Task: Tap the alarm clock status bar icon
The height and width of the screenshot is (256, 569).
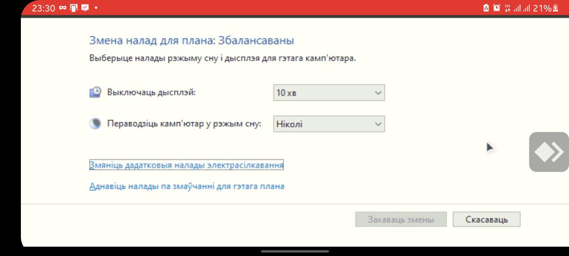Action: [497, 8]
